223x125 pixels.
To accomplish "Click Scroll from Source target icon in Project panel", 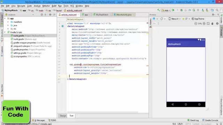I will click(42, 15).
